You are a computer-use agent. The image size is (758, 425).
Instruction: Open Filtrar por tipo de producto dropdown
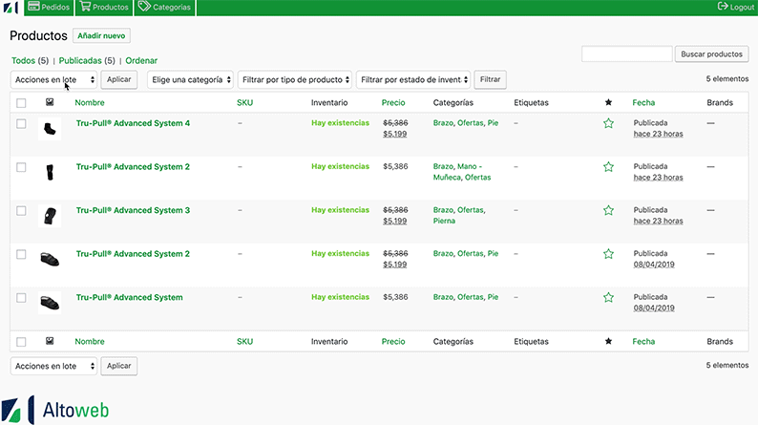(295, 80)
